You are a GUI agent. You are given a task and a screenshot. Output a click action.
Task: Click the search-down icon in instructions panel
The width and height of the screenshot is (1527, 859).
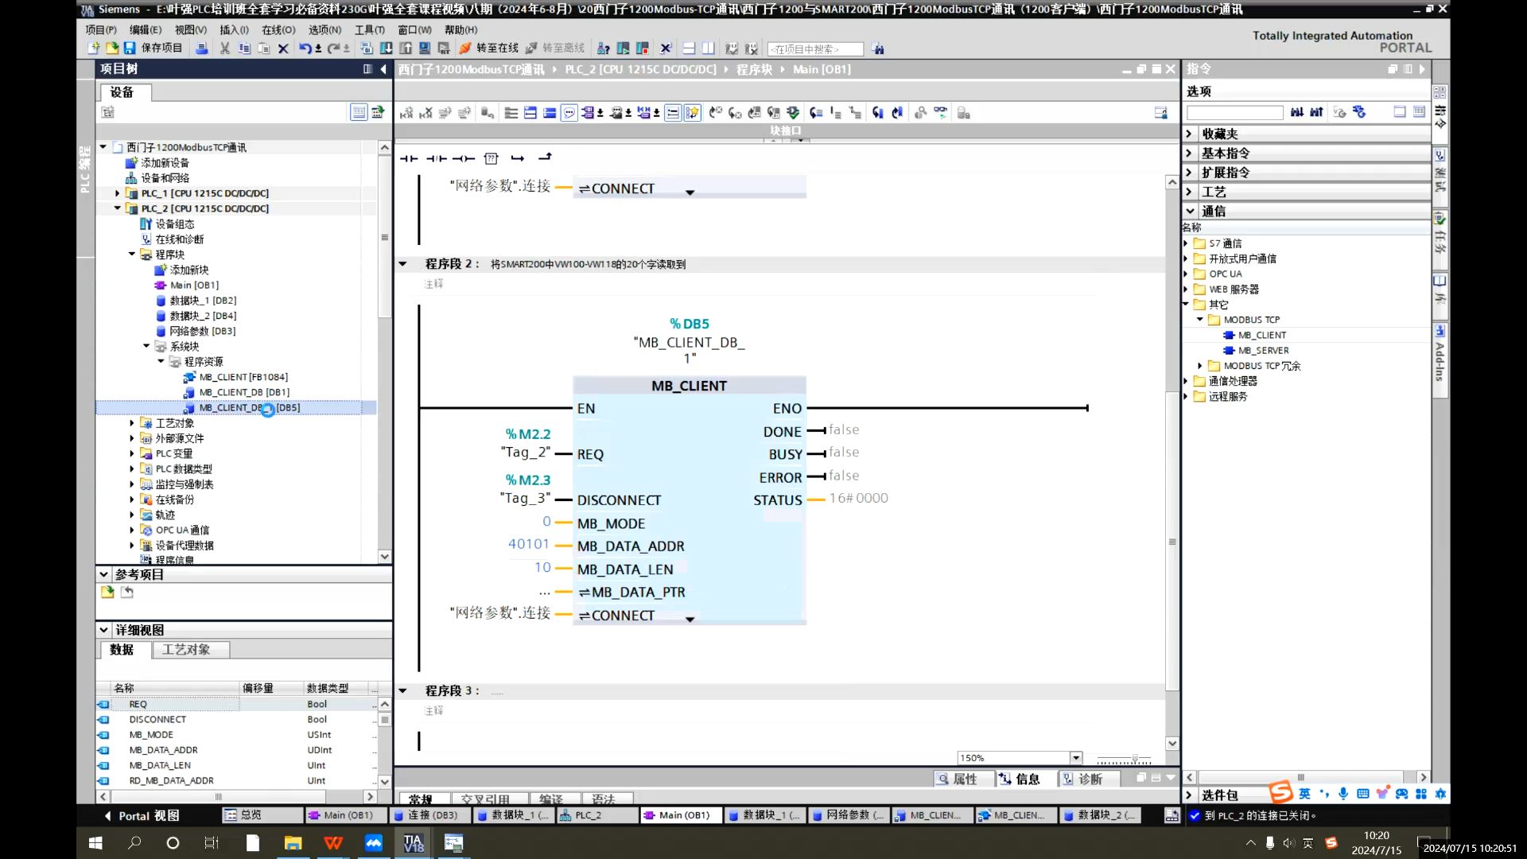[1297, 112]
